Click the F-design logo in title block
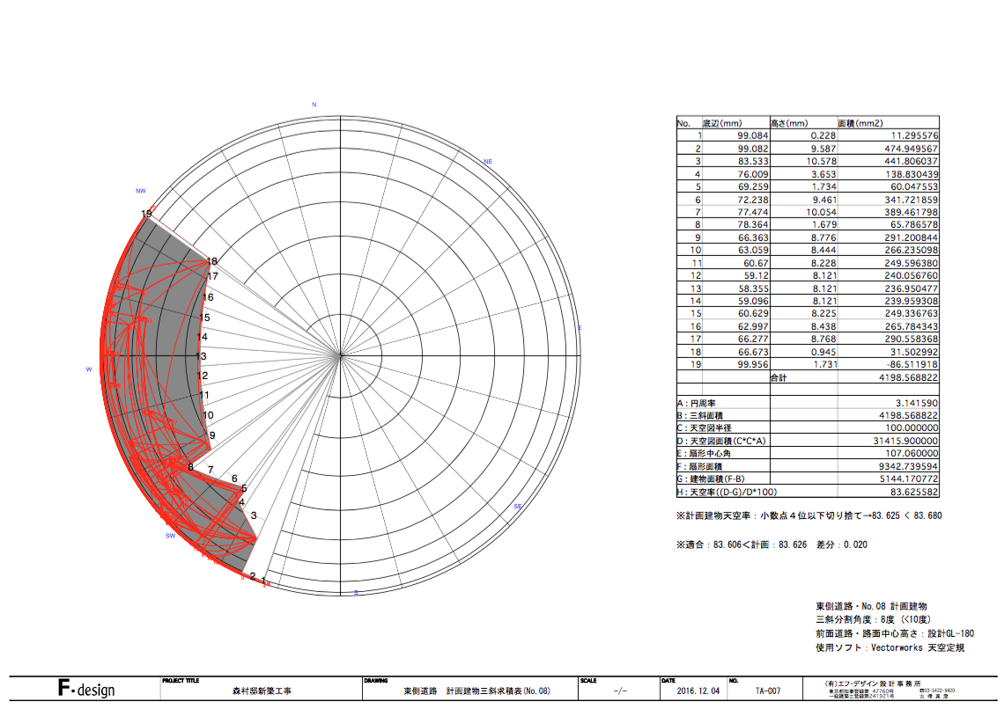Image resolution: width=1004 pixels, height=709 pixels. pos(86,690)
